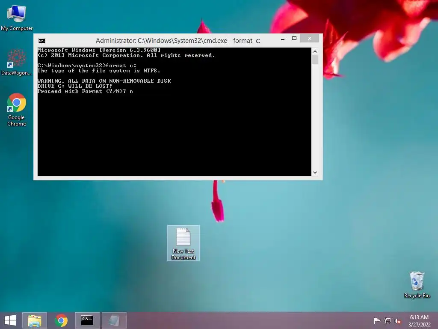This screenshot has height=329, width=438.
Task: Show the calendar from the 6:13 AM clock
Action: coord(419,321)
